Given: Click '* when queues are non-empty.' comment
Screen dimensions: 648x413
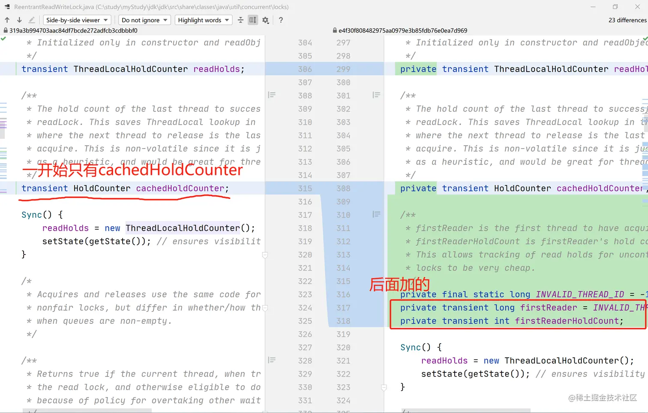Looking at the screenshot, I should point(99,321).
